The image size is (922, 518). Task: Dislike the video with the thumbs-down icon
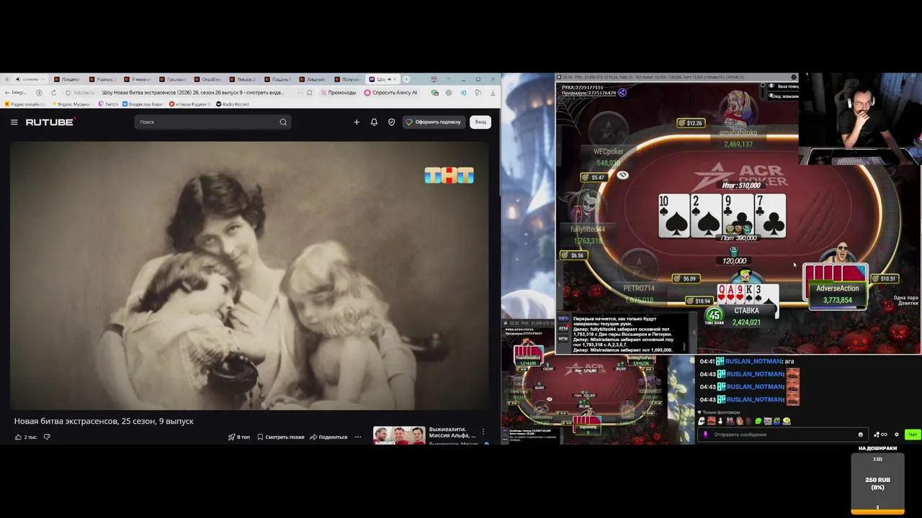[x=47, y=437]
